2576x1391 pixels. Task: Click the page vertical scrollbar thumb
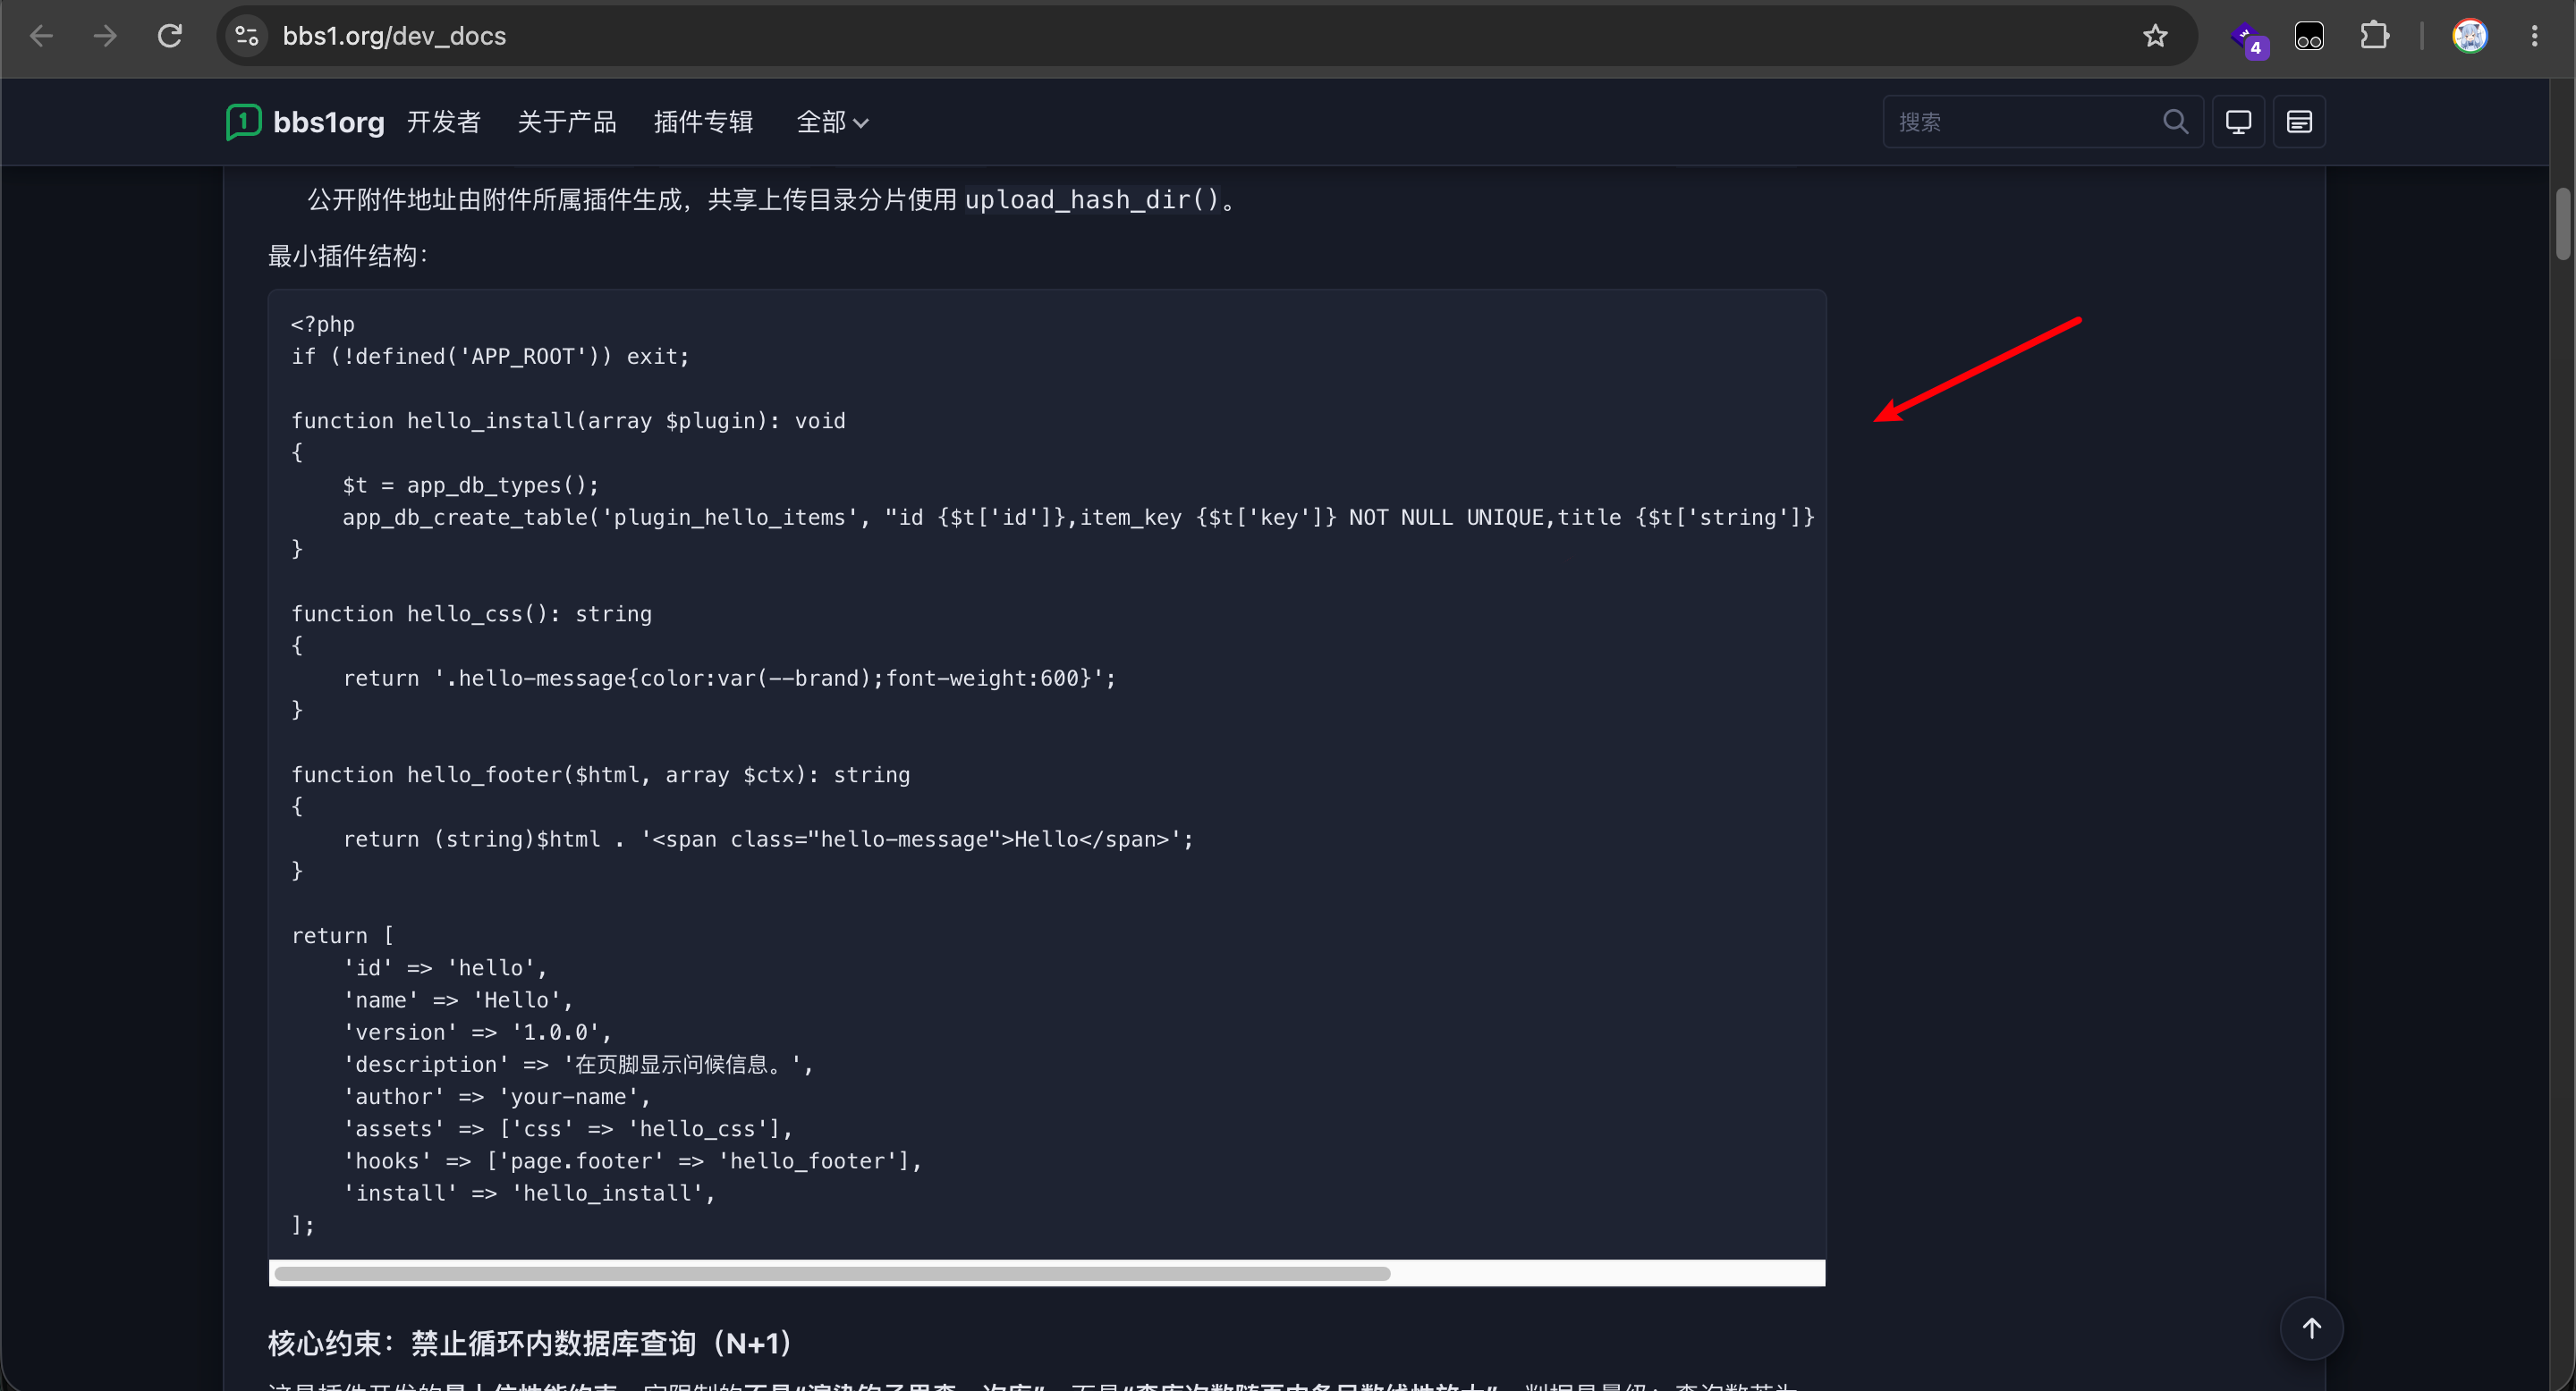click(2563, 223)
